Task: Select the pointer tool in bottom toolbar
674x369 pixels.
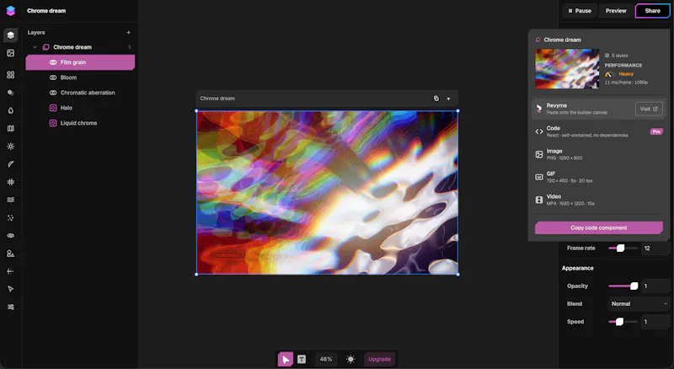Action: coord(286,359)
